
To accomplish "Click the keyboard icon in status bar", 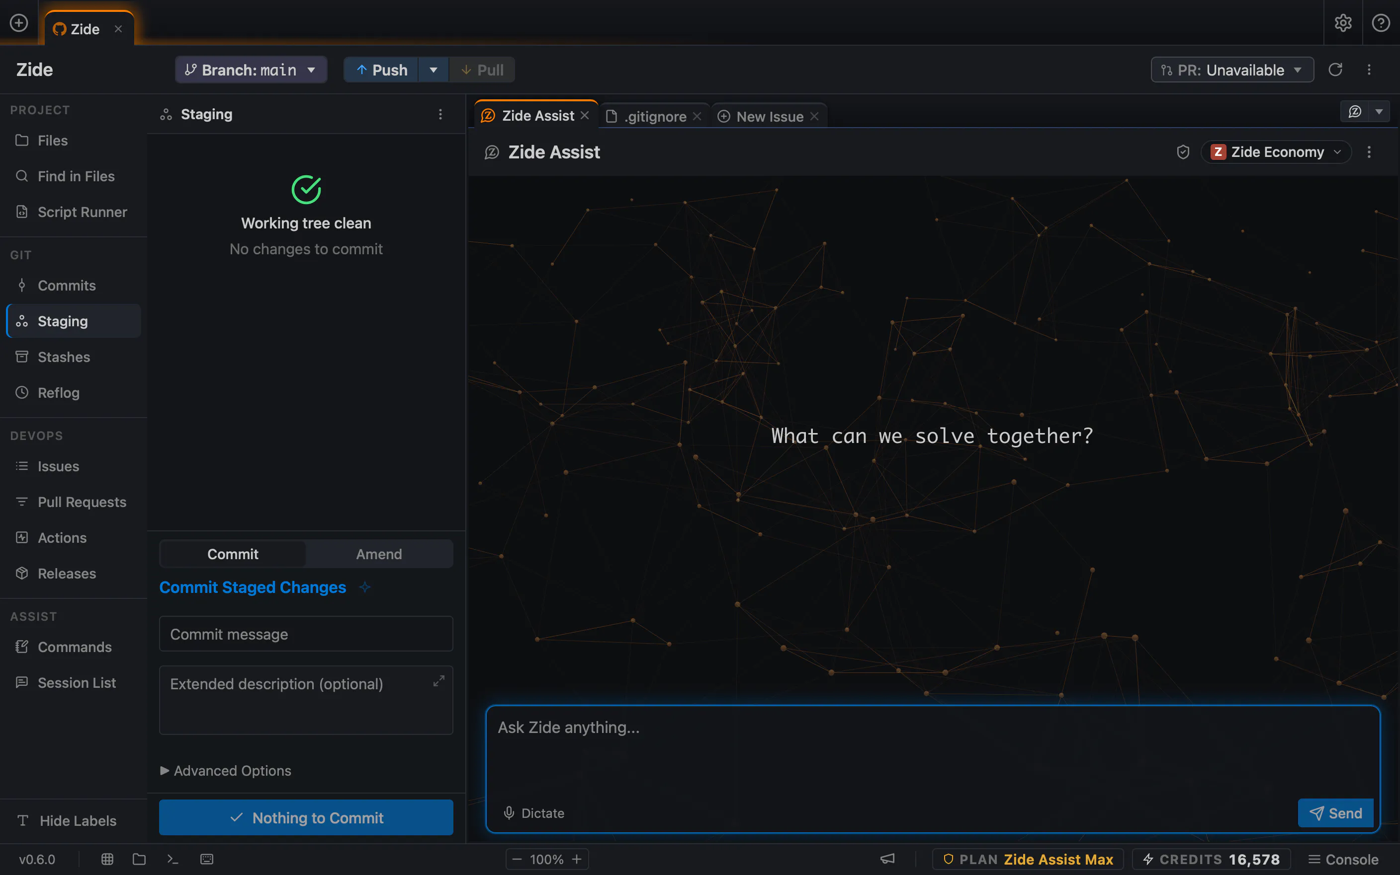I will (207, 859).
